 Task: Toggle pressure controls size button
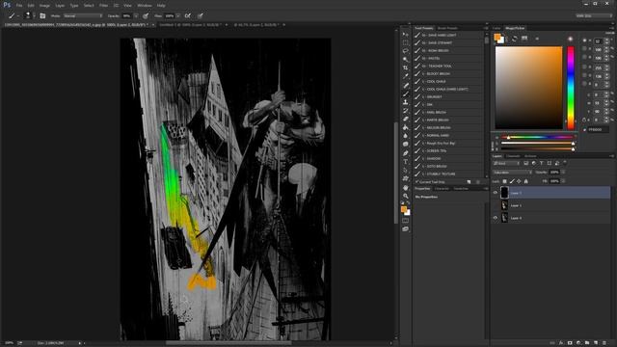[201, 15]
